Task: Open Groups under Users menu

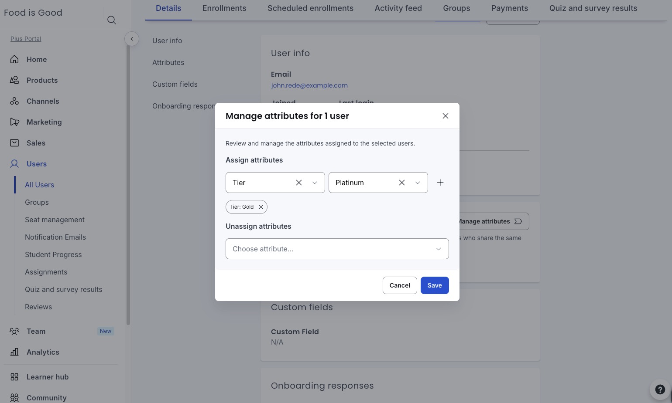Action: (37, 202)
